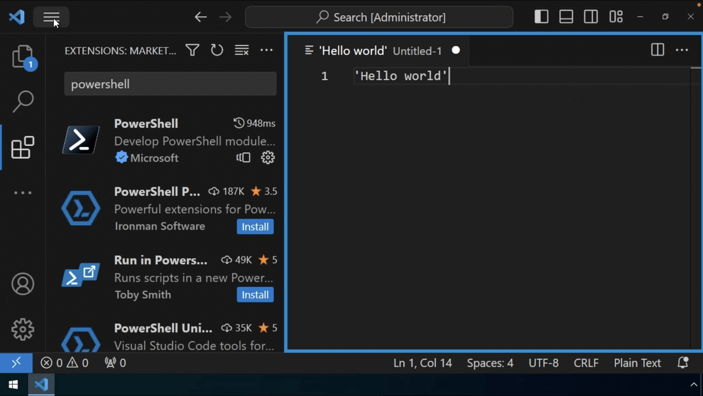Toggle the primary side bar layout icon

coord(541,17)
